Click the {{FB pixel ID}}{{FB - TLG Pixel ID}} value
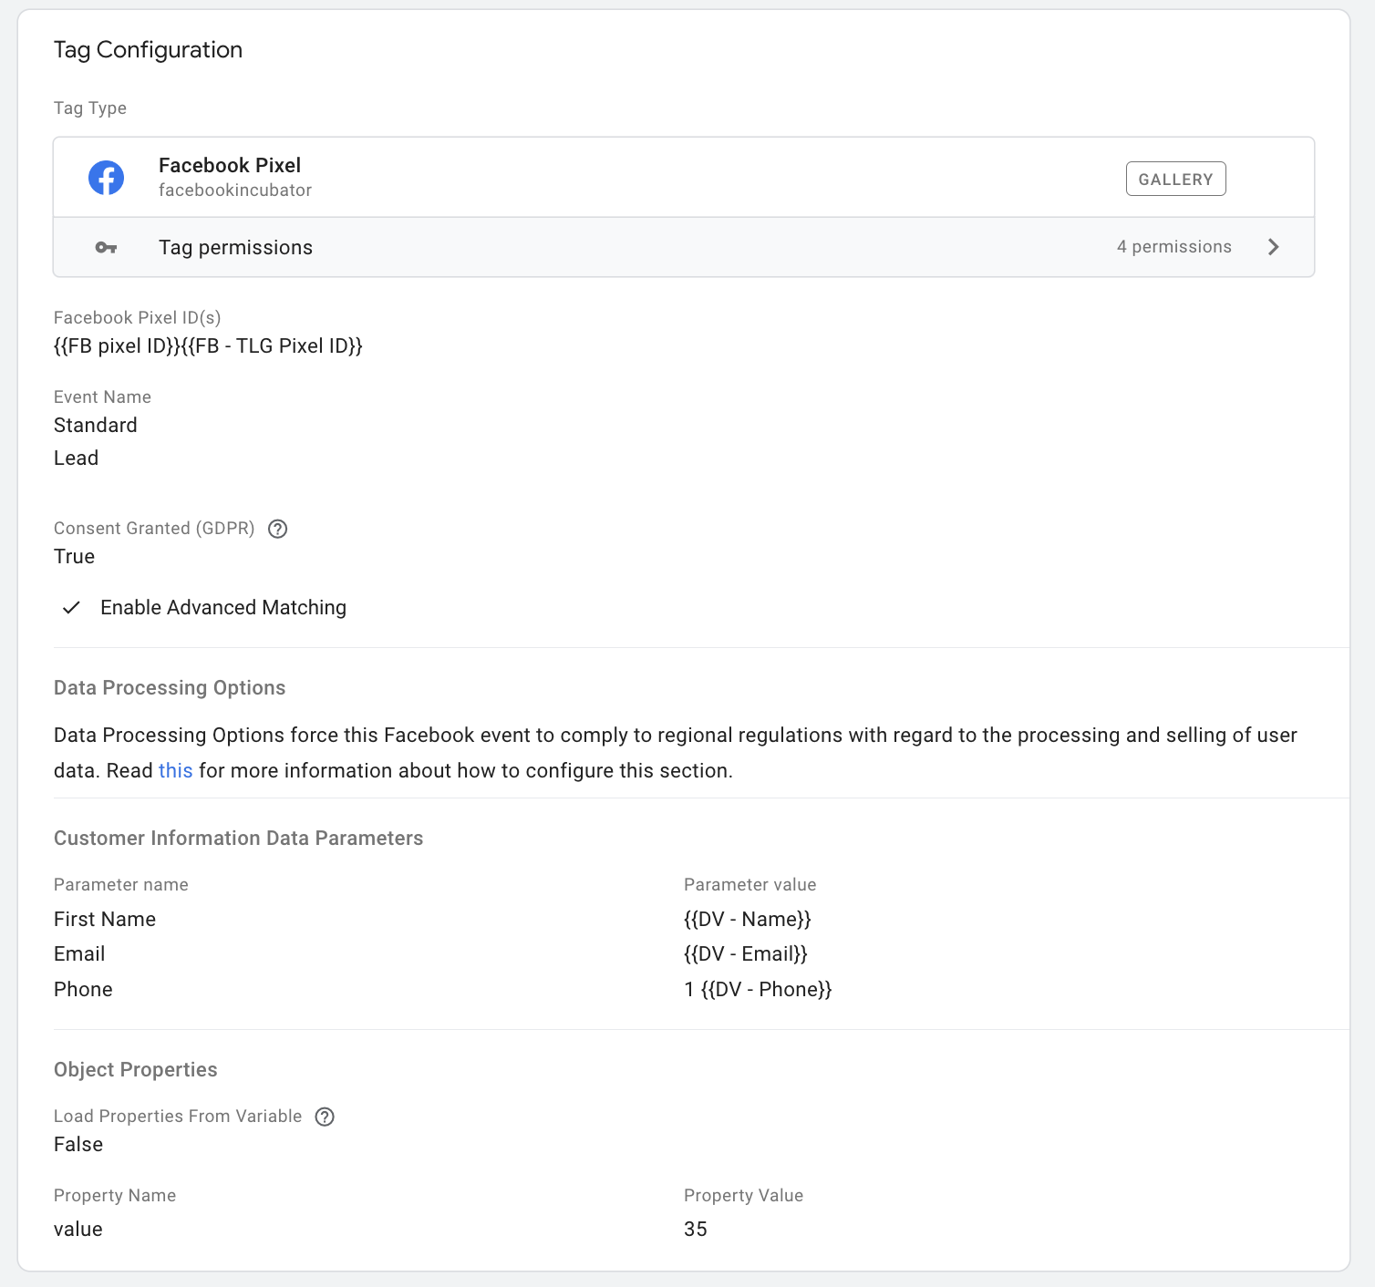Viewport: 1375px width, 1287px height. click(x=208, y=346)
